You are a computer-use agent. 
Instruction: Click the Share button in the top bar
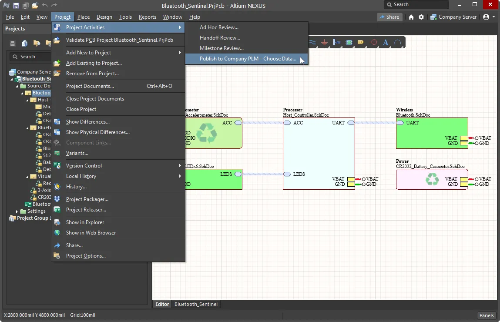[x=389, y=17]
